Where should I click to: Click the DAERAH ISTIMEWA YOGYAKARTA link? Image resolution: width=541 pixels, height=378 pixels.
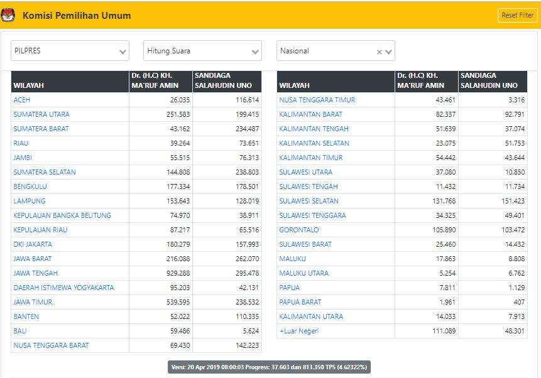(x=63, y=288)
